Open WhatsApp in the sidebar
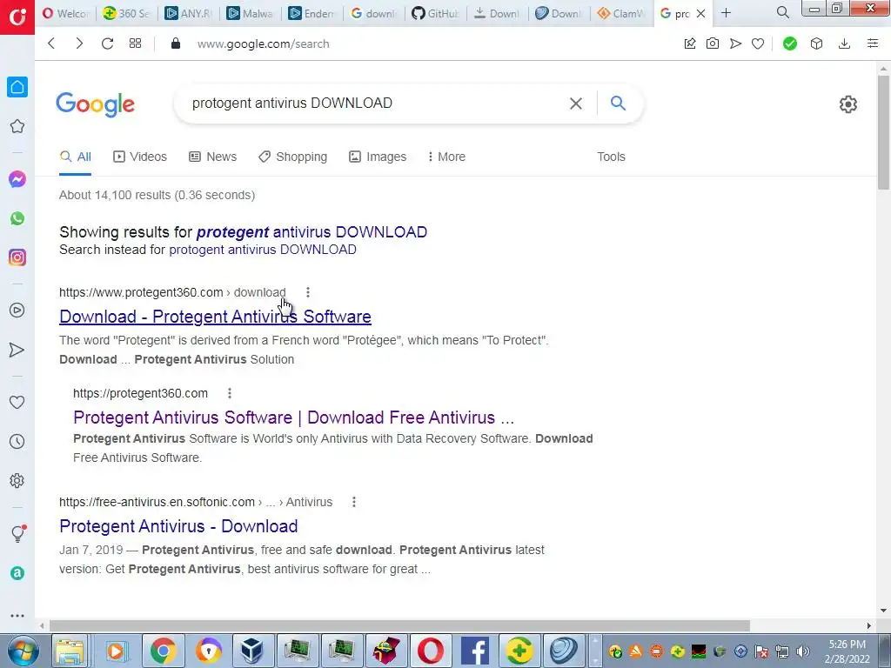 pos(17,218)
